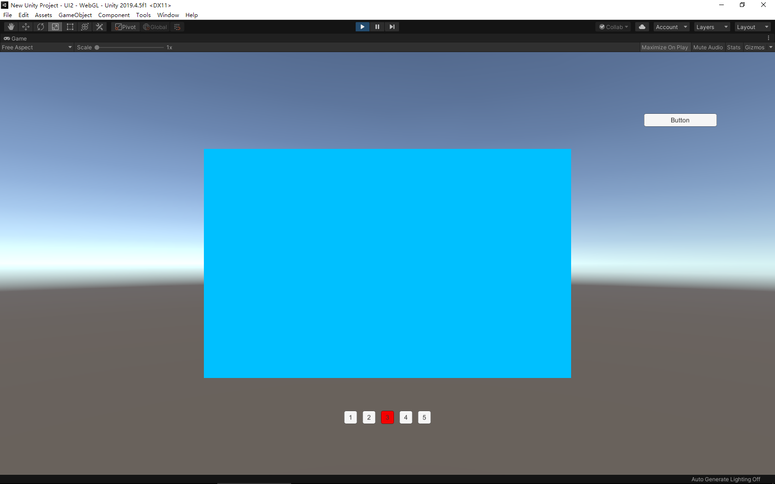Open the Free Aspect dropdown
Viewport: 775px width, 484px height.
pos(37,47)
